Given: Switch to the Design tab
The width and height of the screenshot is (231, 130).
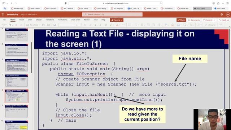Looking at the screenshot, I should (39, 20).
